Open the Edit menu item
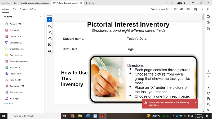This screenshot has height=119, width=212. pos(14,9)
